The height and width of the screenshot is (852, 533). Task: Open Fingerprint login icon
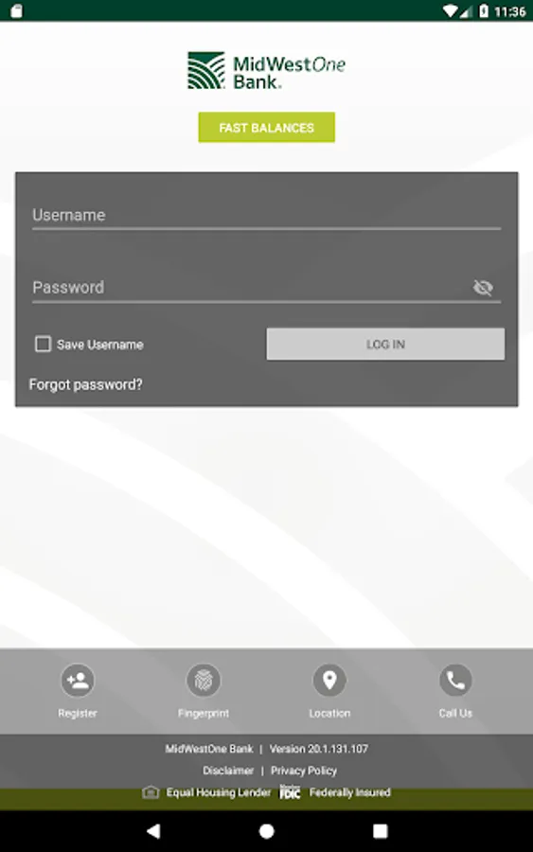coord(204,680)
